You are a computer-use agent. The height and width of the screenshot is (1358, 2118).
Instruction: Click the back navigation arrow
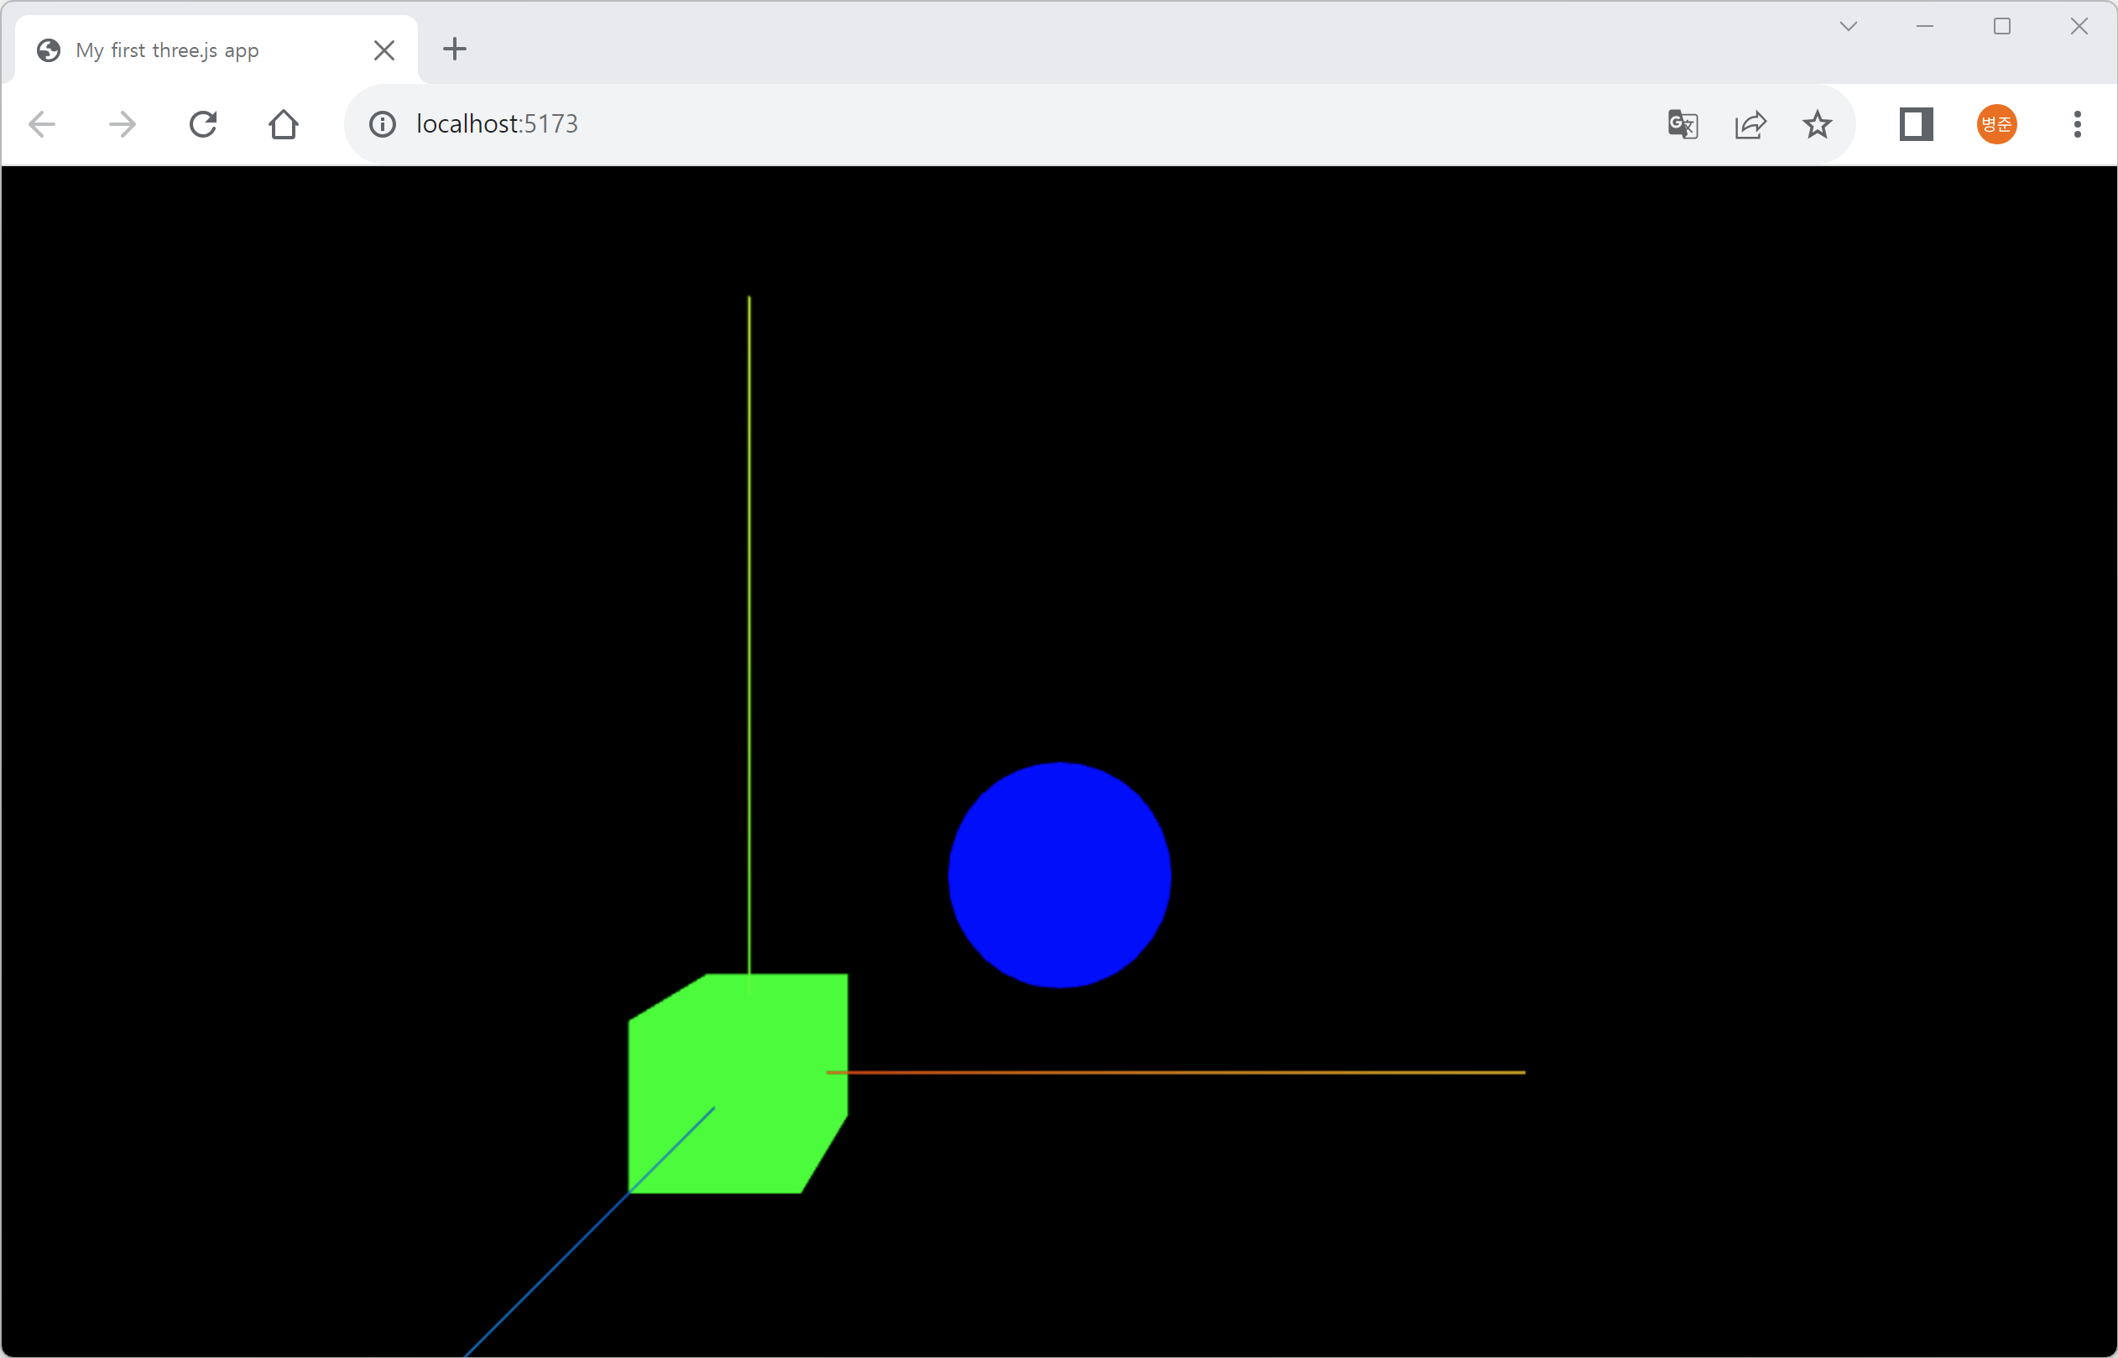pyautogui.click(x=41, y=124)
